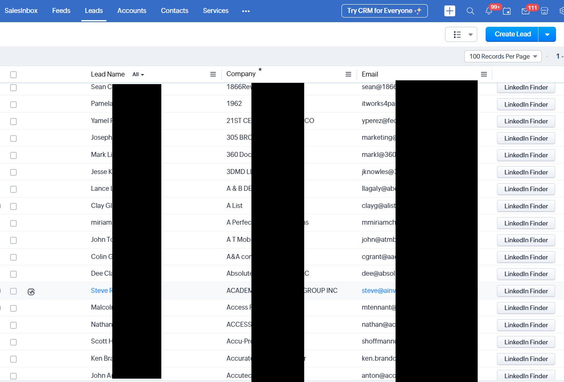Screen dimensions: 564x382
Task: Click Try CRM for Everyone button
Action: [x=385, y=11]
